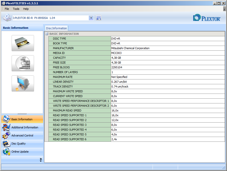Open the menu bar overflow arrow
Viewport: 227px width, 171px height.
coord(224,10)
